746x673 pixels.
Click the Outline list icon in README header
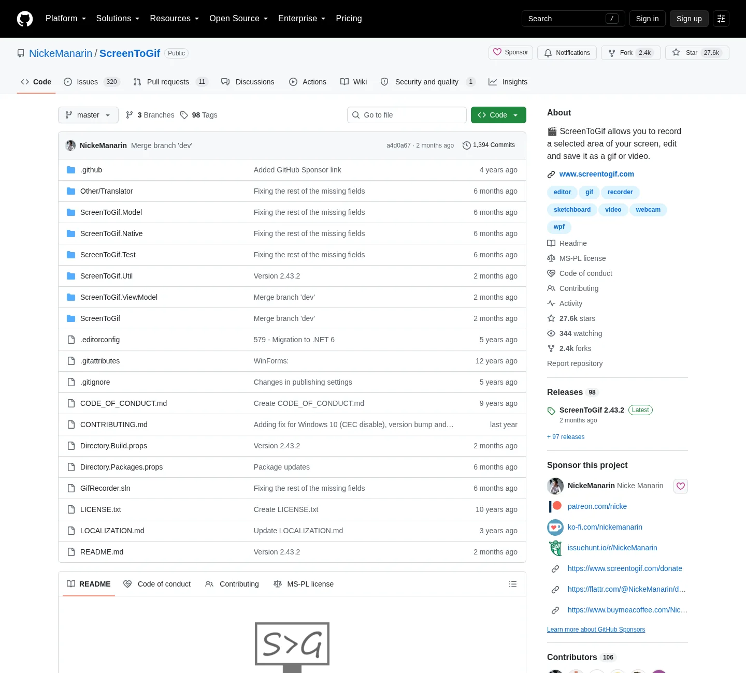(513, 584)
